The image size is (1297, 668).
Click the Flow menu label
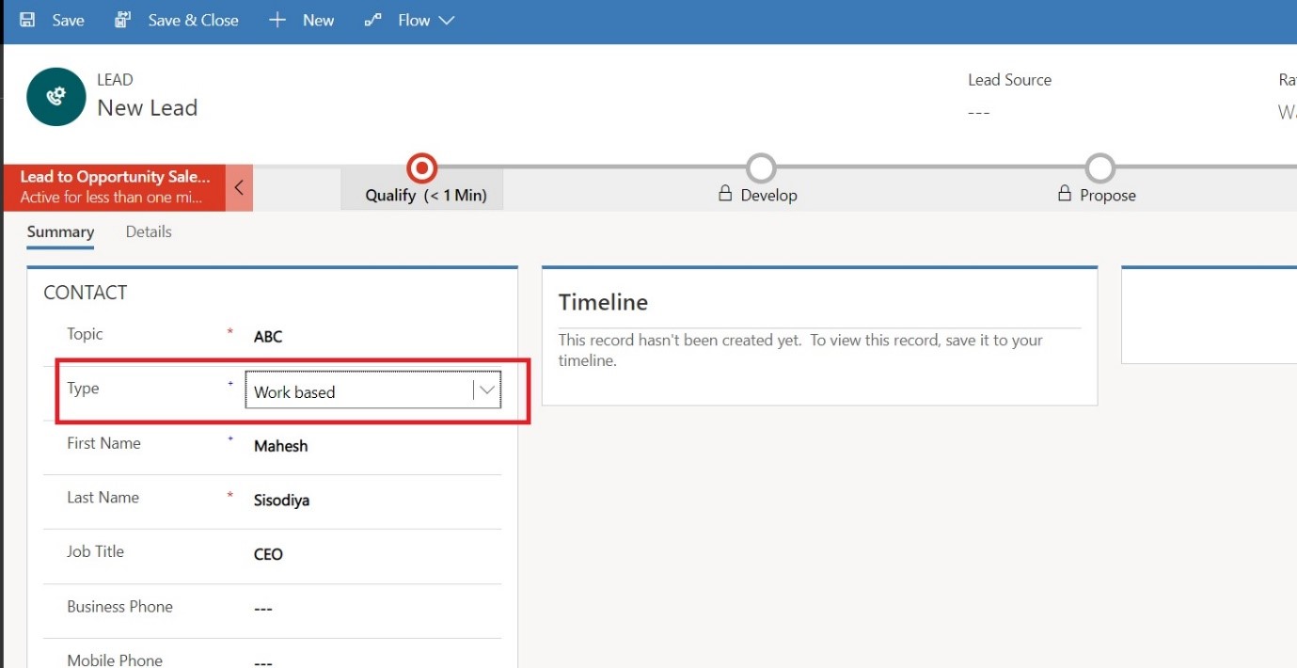pos(414,20)
